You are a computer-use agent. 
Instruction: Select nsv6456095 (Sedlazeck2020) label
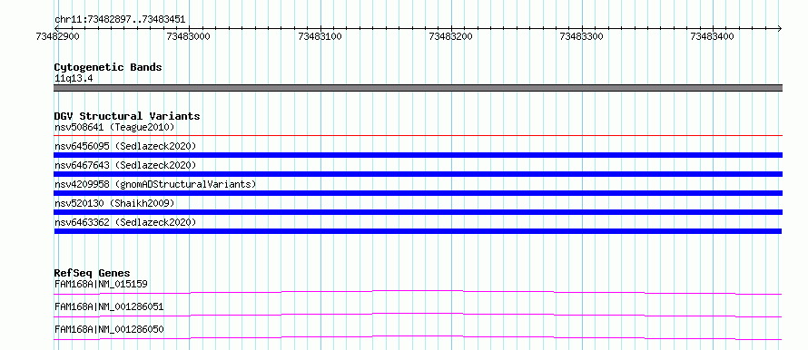(125, 146)
